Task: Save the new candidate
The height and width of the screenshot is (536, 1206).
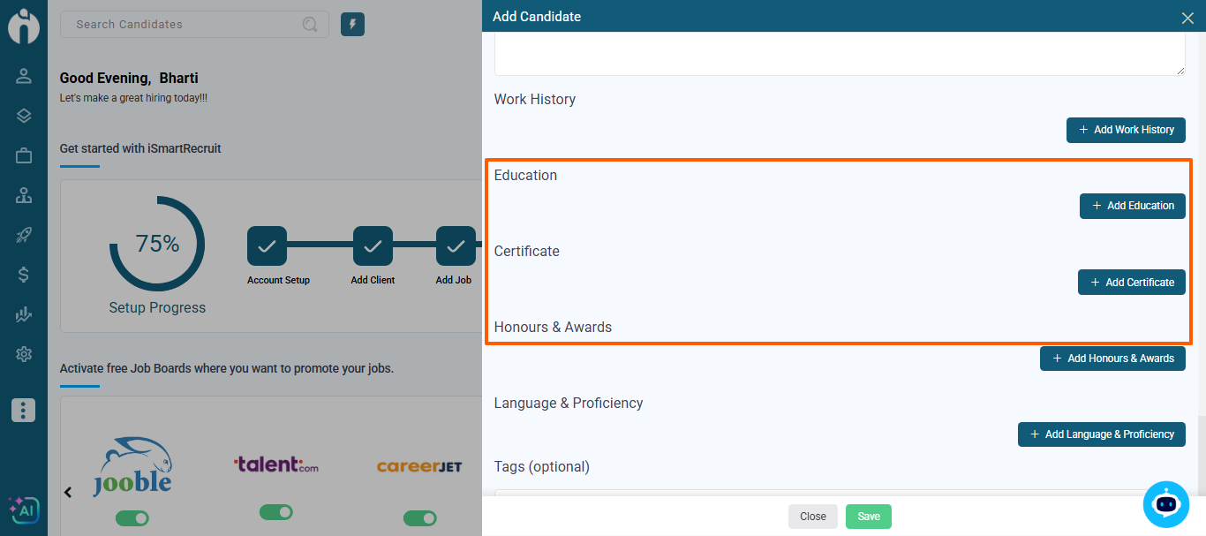Action: click(868, 517)
